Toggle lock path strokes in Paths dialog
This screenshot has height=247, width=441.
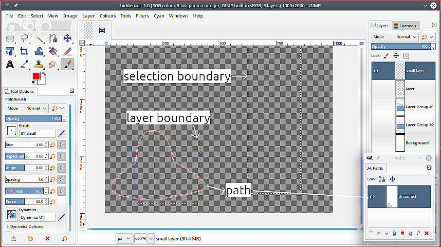click(382, 179)
